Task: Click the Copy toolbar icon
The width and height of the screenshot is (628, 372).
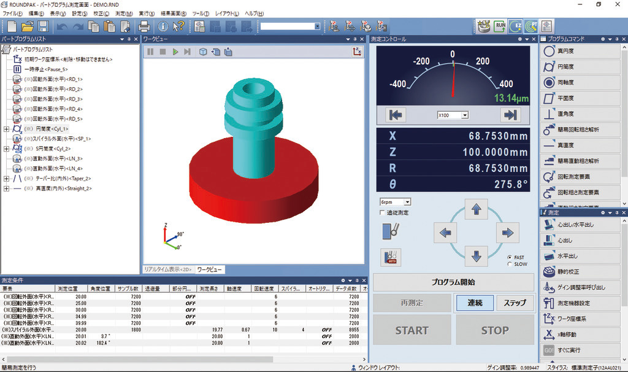Action: click(93, 26)
